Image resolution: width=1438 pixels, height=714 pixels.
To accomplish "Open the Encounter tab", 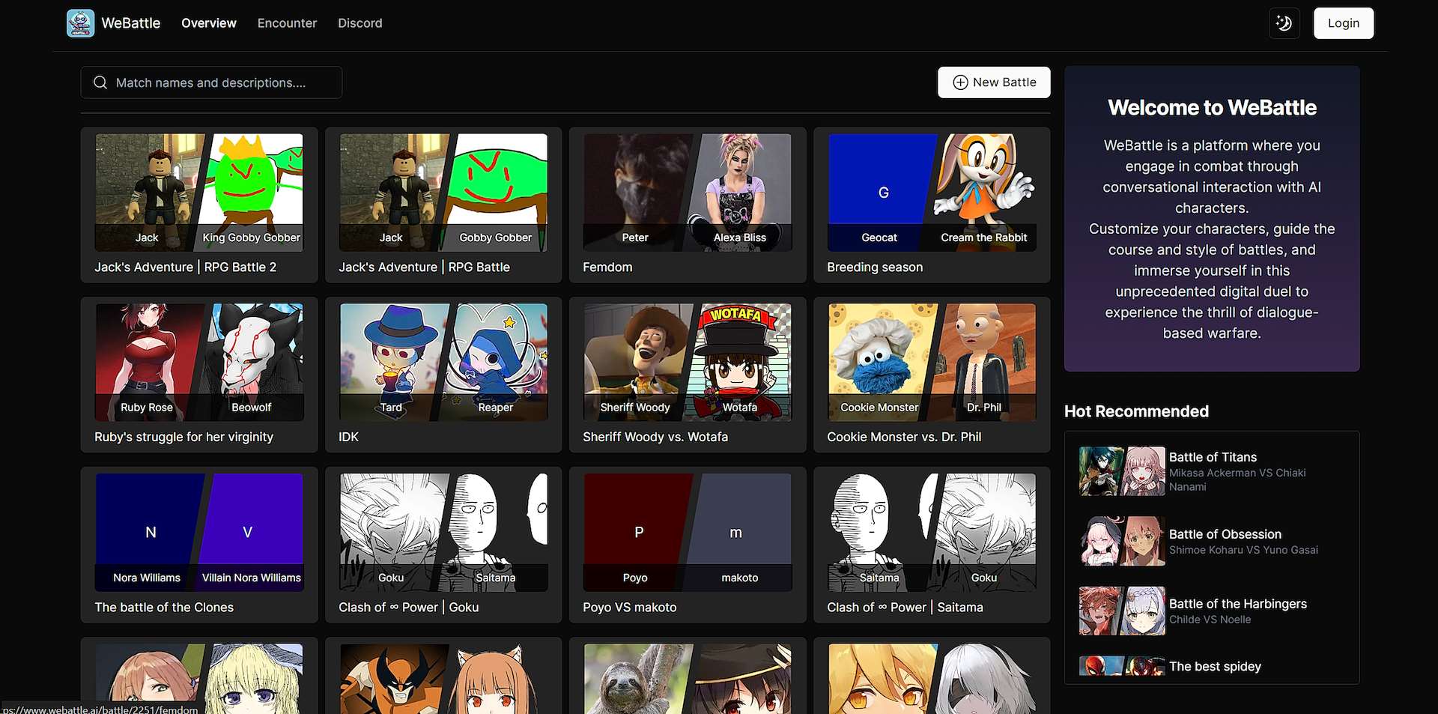I will [287, 23].
